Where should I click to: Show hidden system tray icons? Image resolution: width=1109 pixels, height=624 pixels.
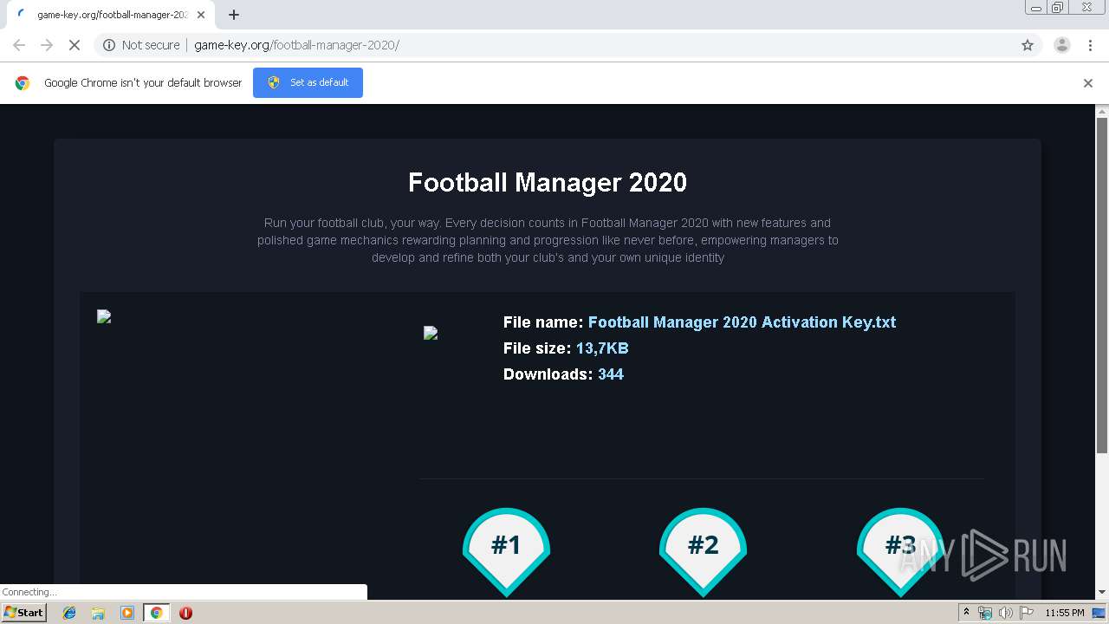[966, 613]
